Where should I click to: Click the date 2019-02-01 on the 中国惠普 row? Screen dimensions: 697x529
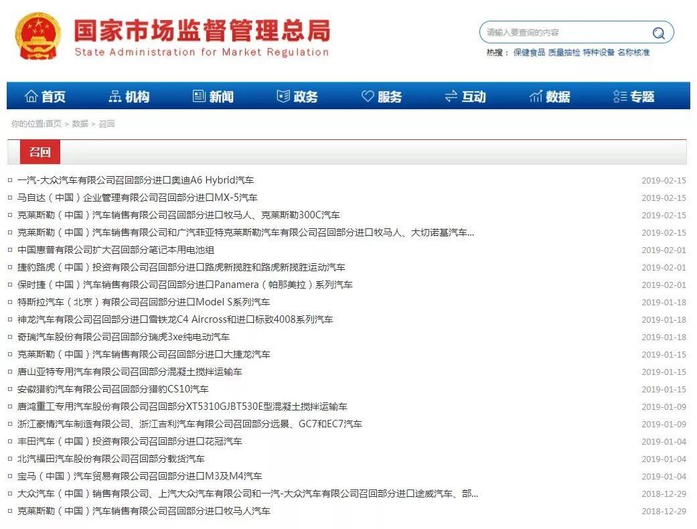pos(664,250)
